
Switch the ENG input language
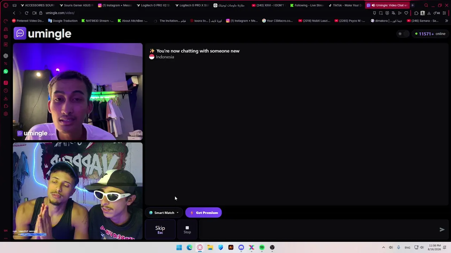point(407,247)
